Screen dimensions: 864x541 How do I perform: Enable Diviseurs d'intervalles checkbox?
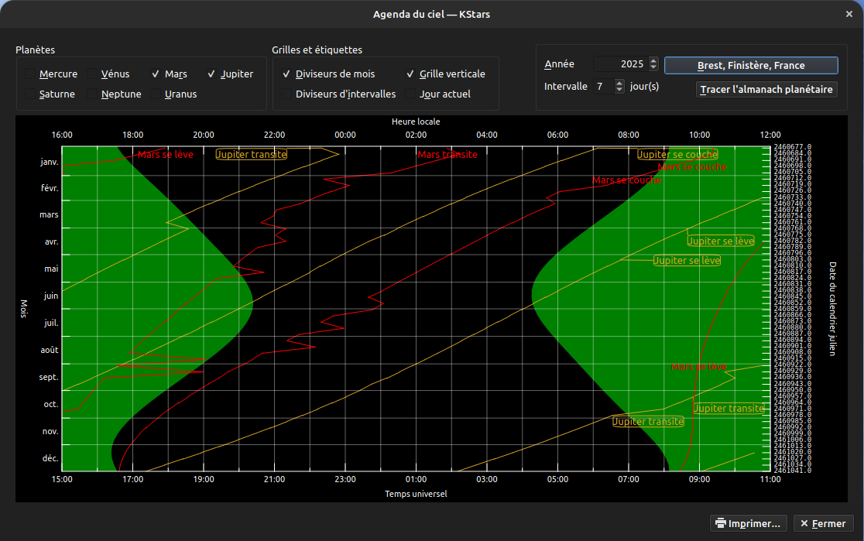[x=287, y=94]
